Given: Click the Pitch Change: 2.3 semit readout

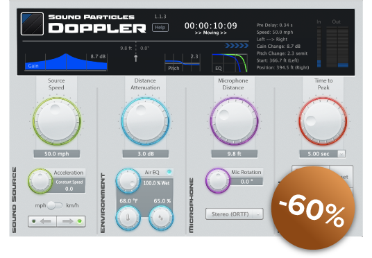Looking at the screenshot, I should click(x=282, y=53).
